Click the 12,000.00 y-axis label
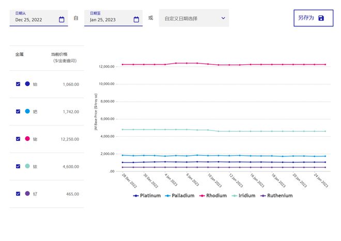Screen dimensions: 341x241 [x=106, y=67]
